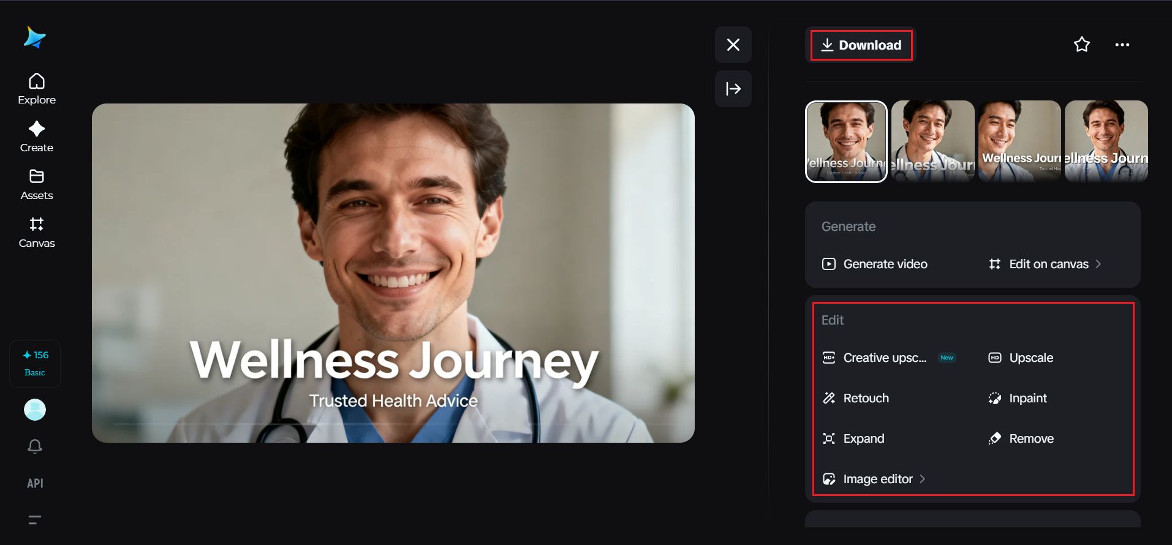This screenshot has width=1172, height=545.
Task: Select the fourth generated thumbnail
Action: pos(1106,141)
